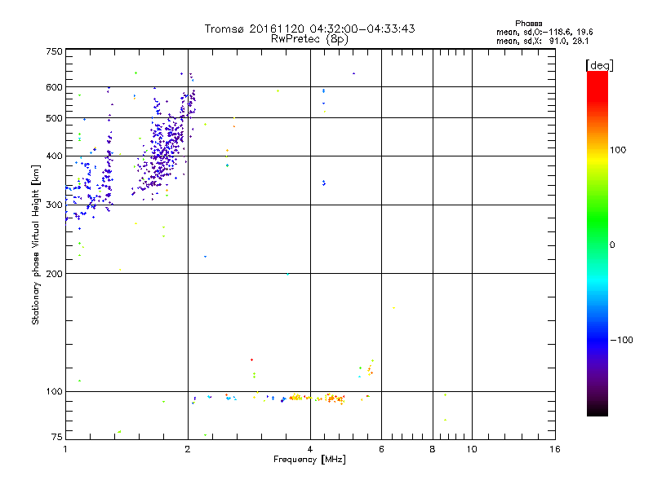The height and width of the screenshot is (489, 653).
Task: Click the plot title 'Tromsø 20161120 04:32:00-04:33:43'
Action: (309, 29)
